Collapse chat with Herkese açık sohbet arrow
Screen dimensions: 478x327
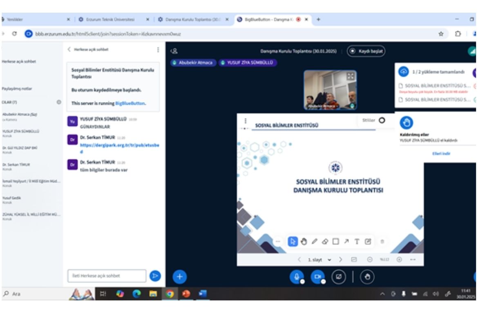pos(69,49)
